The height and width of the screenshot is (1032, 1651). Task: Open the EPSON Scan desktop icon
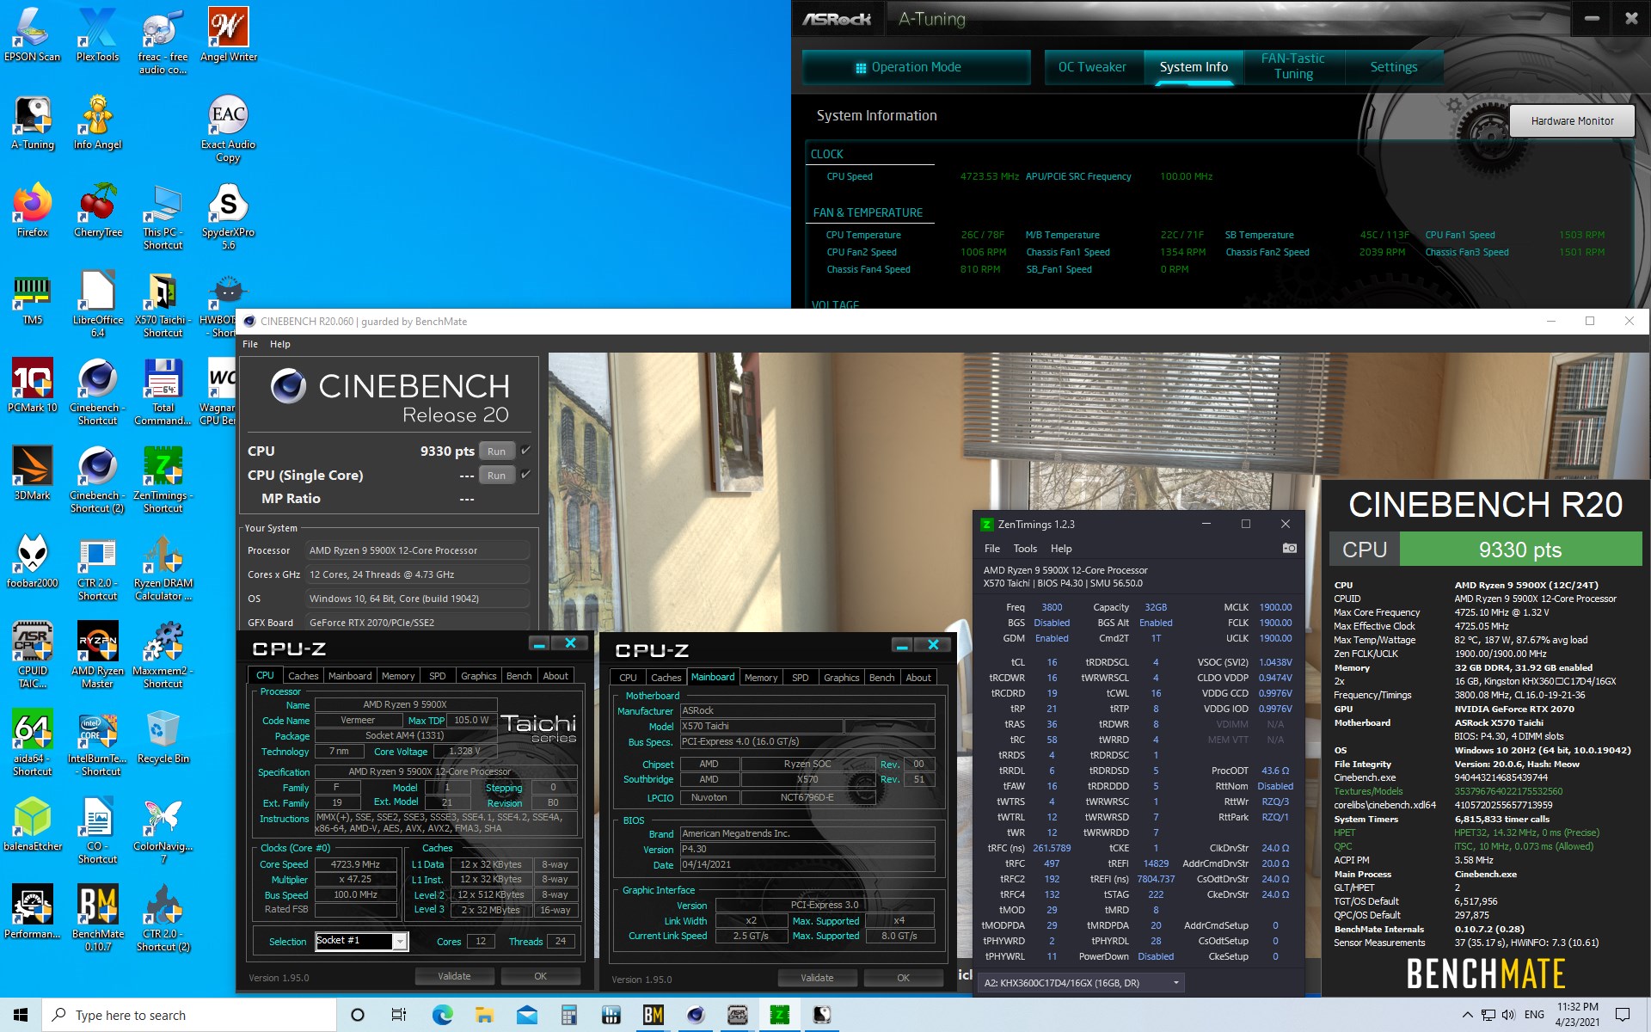[33, 34]
